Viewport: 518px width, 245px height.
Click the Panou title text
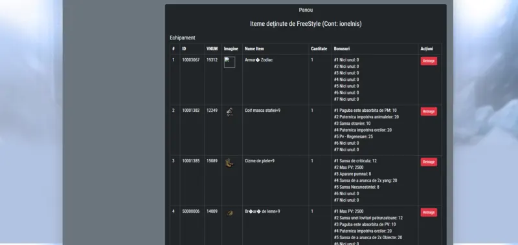point(306,10)
